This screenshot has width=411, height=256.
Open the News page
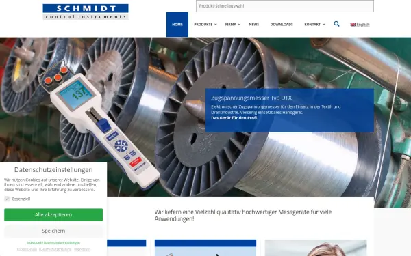click(254, 25)
